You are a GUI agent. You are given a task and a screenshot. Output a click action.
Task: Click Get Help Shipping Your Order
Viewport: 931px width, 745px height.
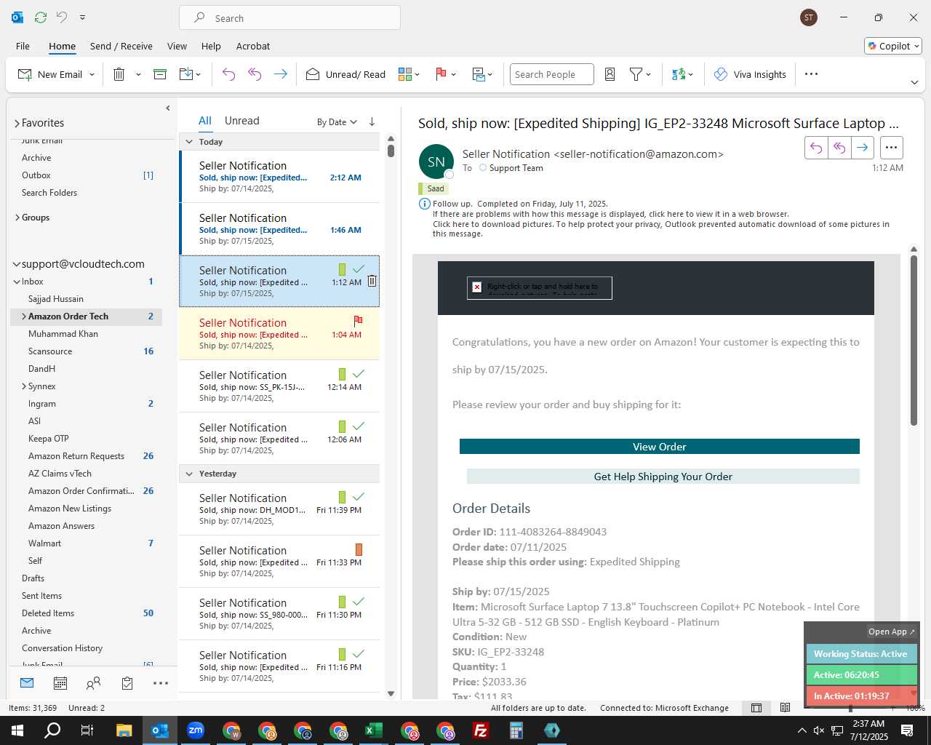663,477
